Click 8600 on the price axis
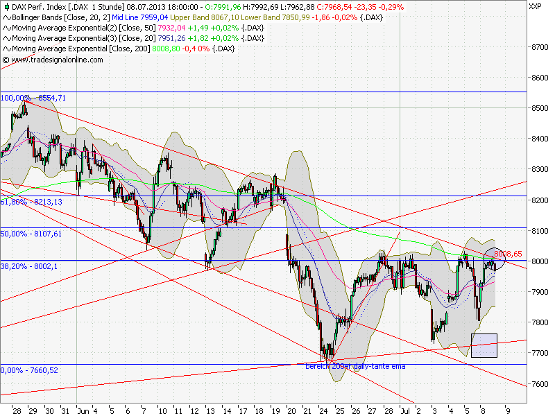The image size is (555, 416). pos(540,78)
